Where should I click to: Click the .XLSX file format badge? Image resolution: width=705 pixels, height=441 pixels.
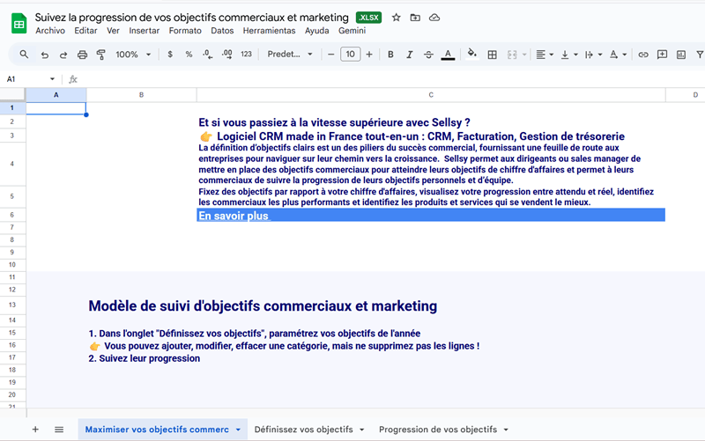(368, 18)
